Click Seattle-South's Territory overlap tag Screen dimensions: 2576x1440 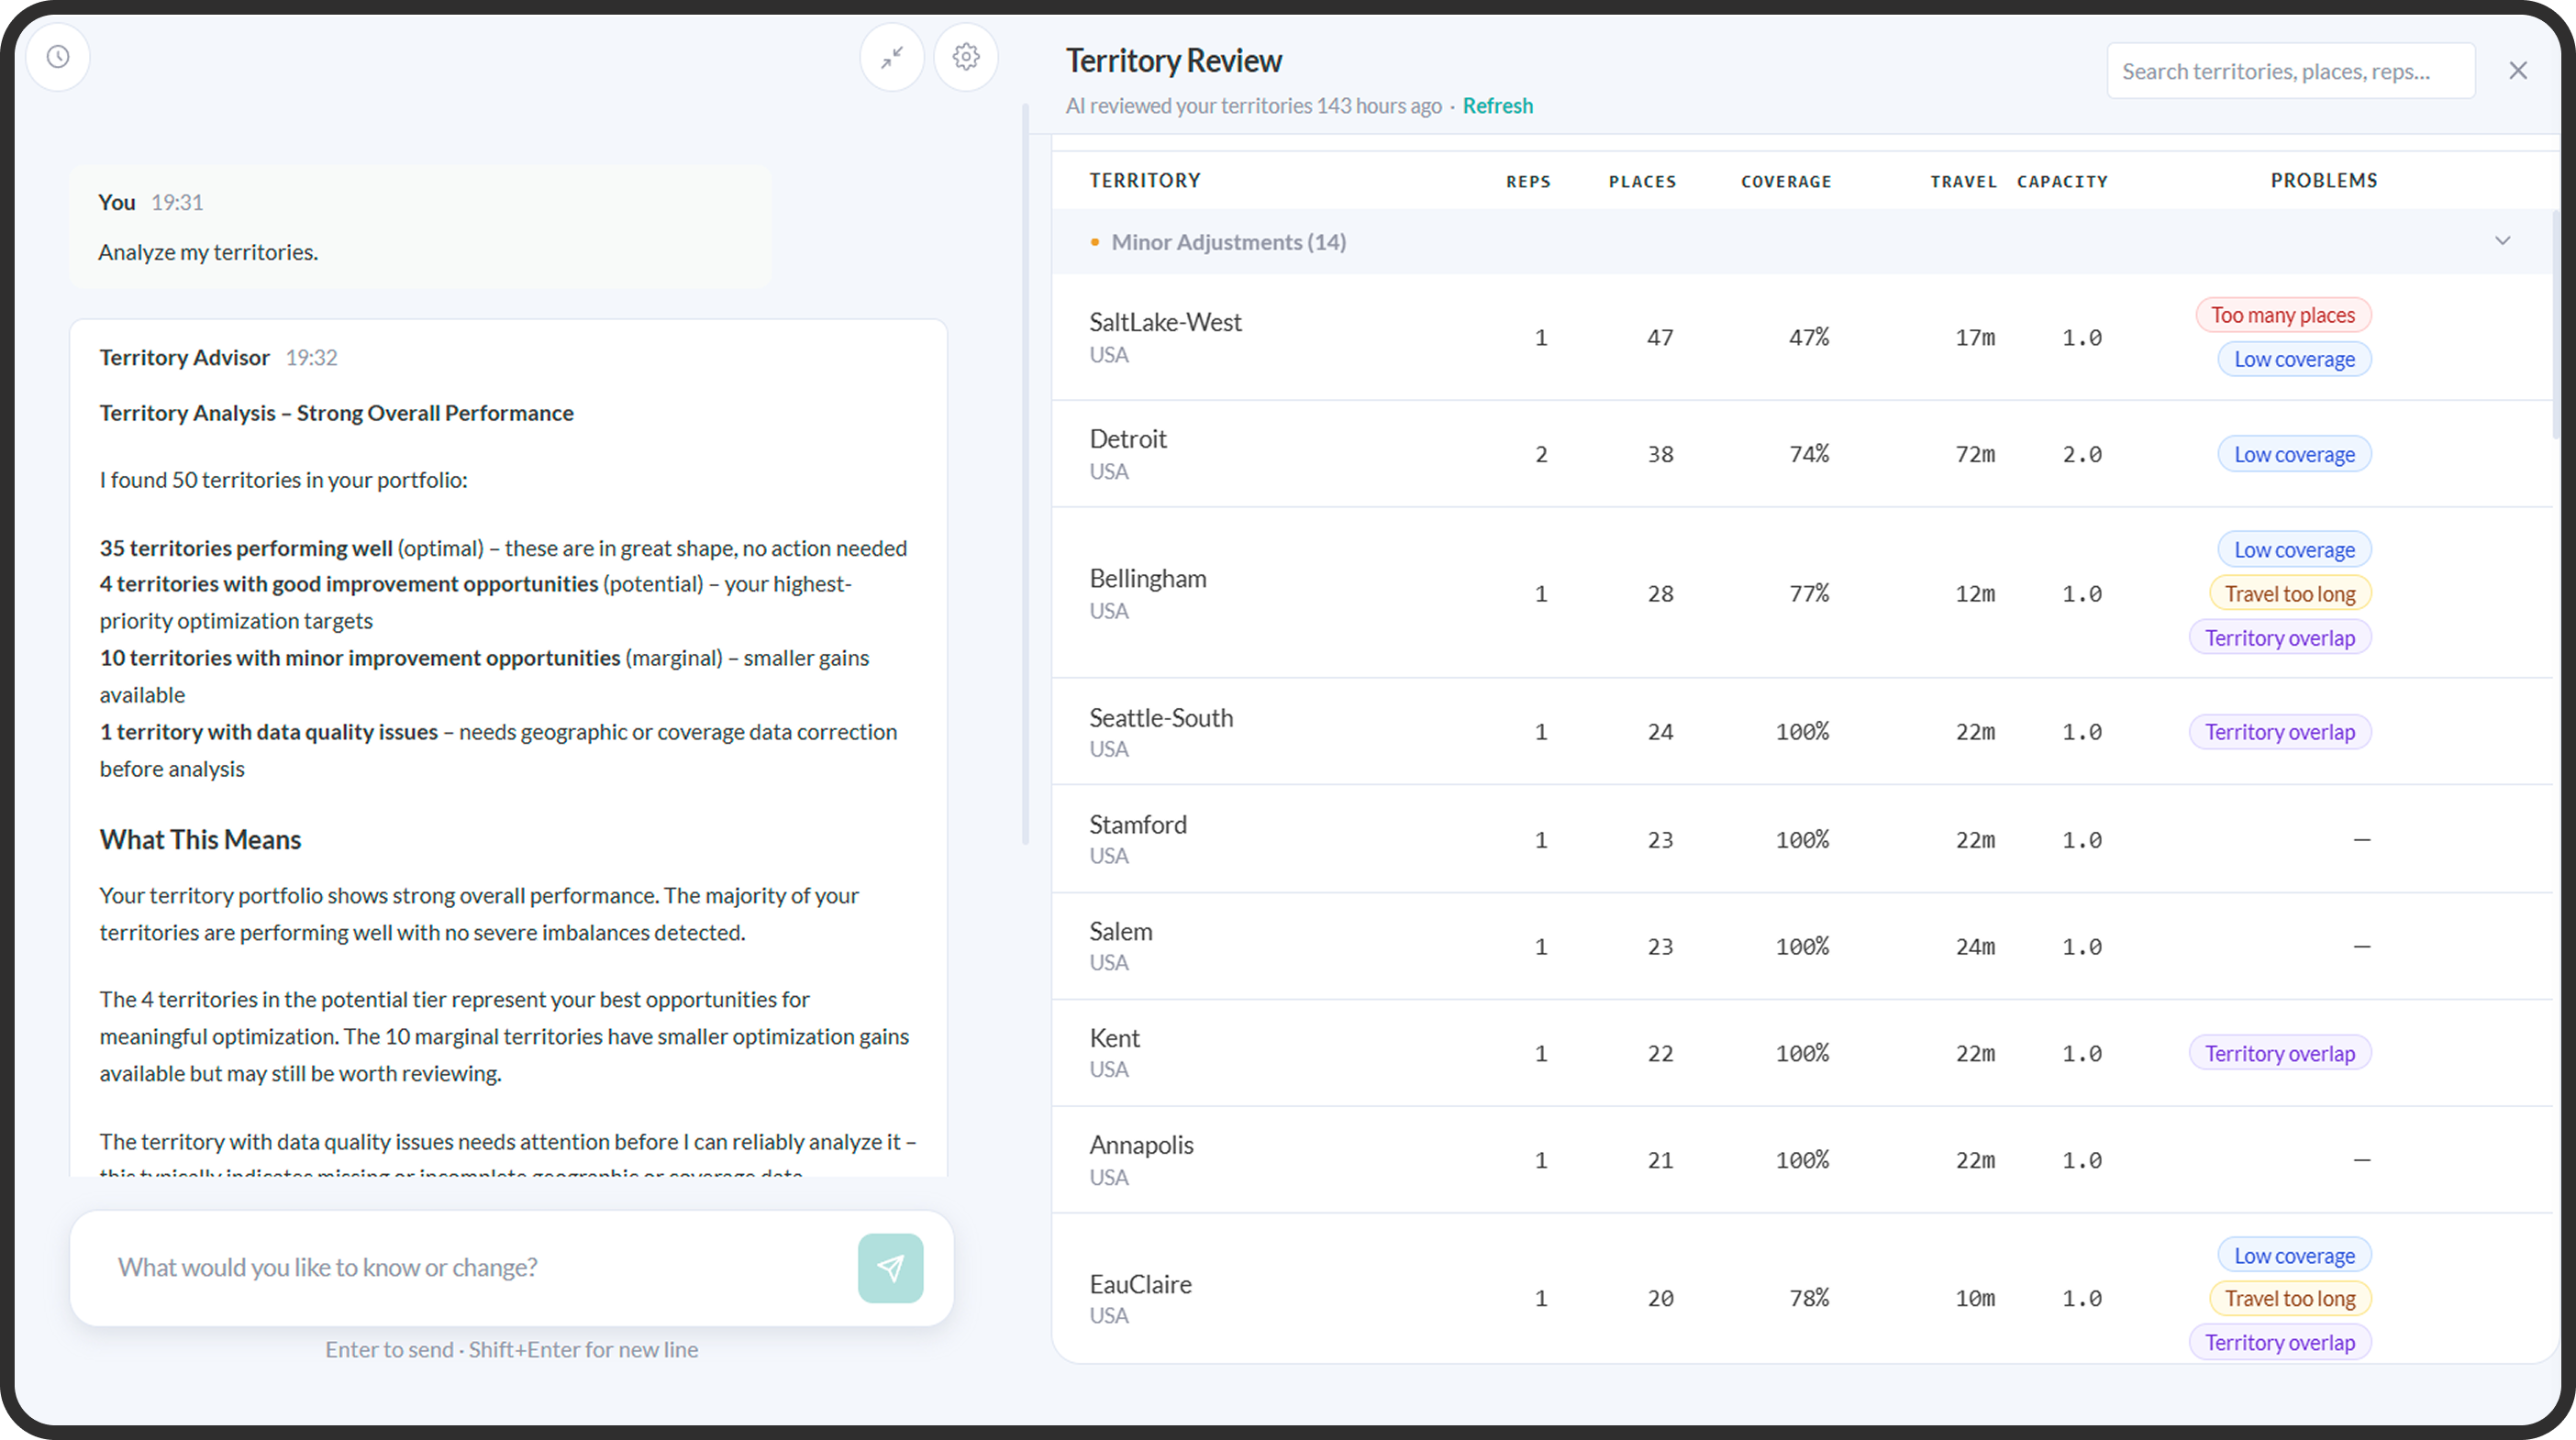point(2280,732)
